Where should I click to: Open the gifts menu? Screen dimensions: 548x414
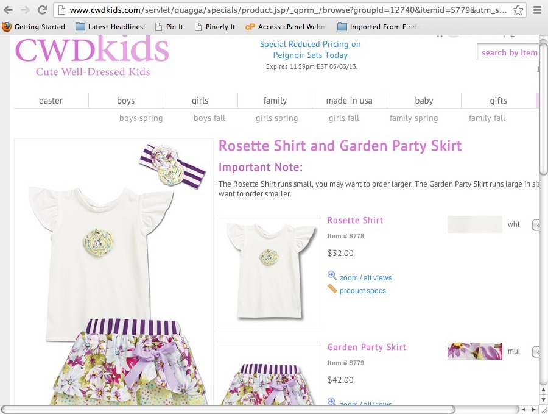point(498,101)
